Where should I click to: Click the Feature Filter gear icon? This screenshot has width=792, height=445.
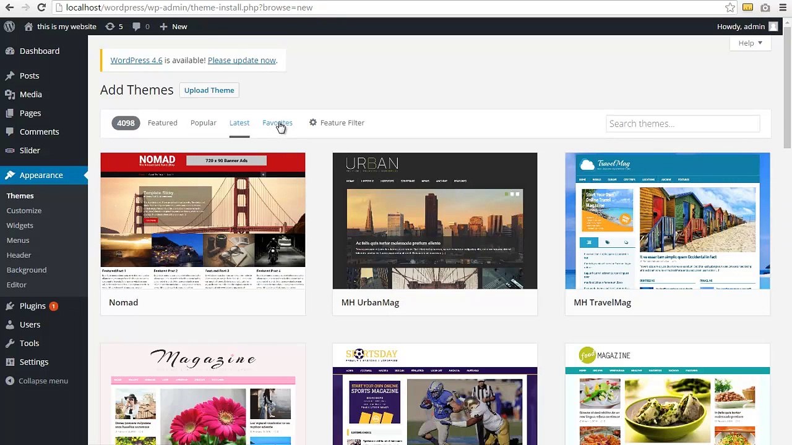tap(313, 122)
